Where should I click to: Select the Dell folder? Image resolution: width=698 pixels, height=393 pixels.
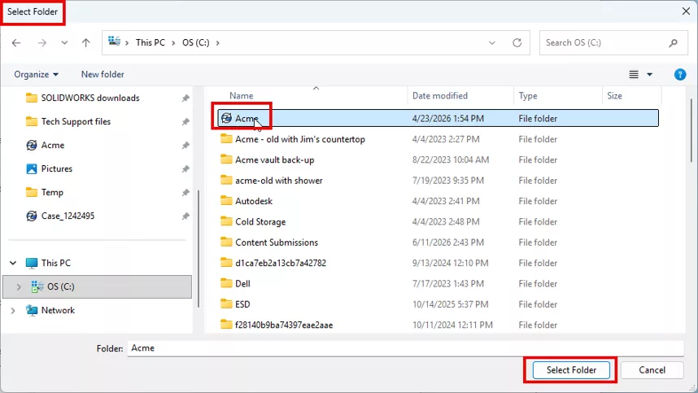click(242, 283)
